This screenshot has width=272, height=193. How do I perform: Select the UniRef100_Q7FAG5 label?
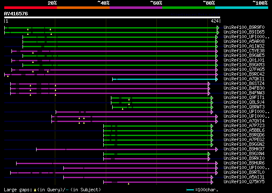[x=244, y=70]
